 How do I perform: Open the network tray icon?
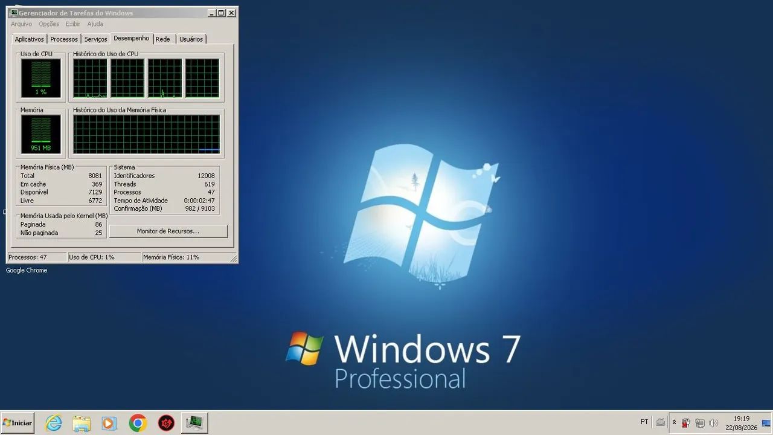(700, 423)
